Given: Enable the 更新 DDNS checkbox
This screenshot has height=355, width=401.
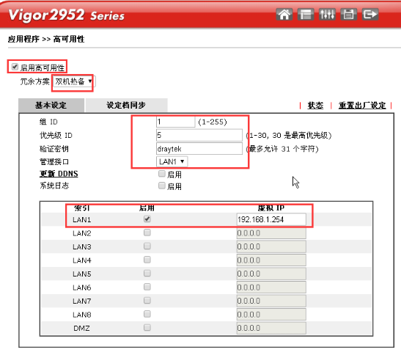Looking at the screenshot, I should click(x=161, y=174).
